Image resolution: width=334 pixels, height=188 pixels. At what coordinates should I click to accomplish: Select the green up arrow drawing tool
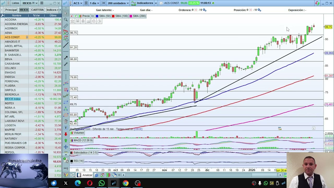pos(66,140)
